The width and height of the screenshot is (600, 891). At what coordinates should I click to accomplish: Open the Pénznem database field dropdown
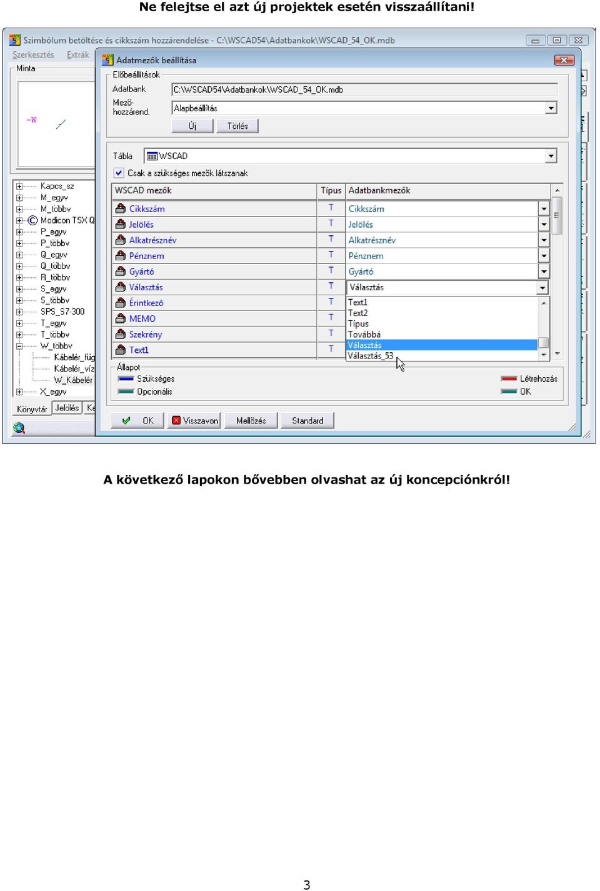pos(544,255)
